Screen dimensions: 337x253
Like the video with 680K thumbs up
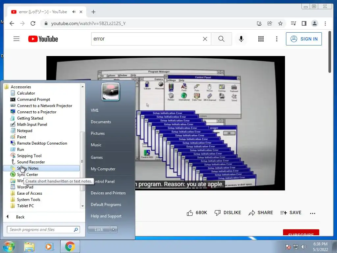[197, 213]
